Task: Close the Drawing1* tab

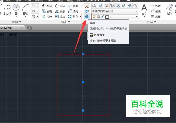Action: click(22, 28)
